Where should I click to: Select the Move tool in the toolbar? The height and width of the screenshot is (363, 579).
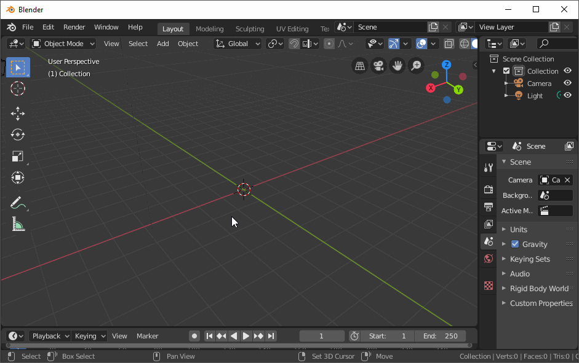(x=18, y=113)
